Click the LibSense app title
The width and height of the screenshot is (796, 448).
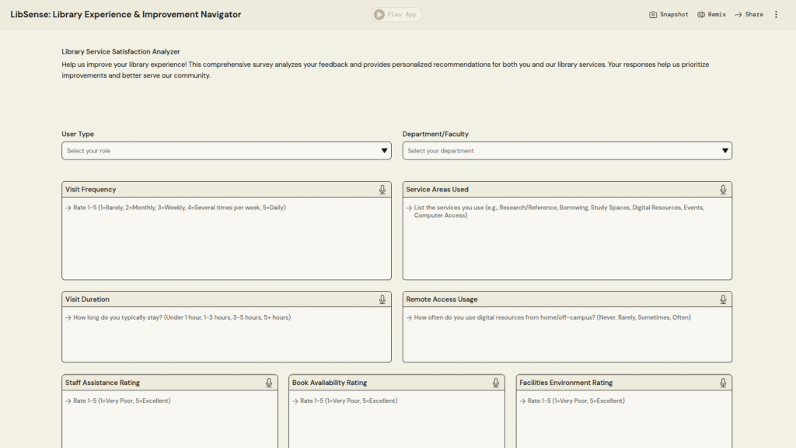point(126,15)
